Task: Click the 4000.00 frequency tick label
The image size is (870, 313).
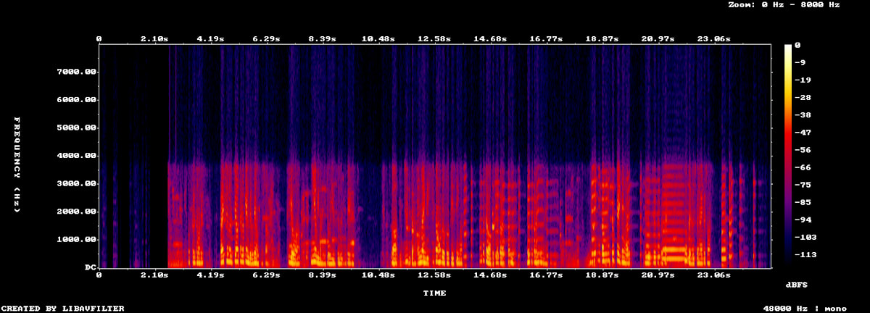Action: click(x=76, y=156)
